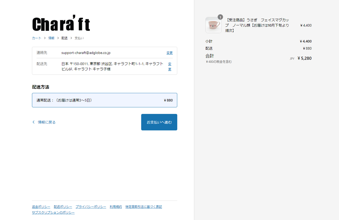View the プライバシーポリシー footer link
The height and width of the screenshot is (220, 339).
pyautogui.click(x=91, y=207)
